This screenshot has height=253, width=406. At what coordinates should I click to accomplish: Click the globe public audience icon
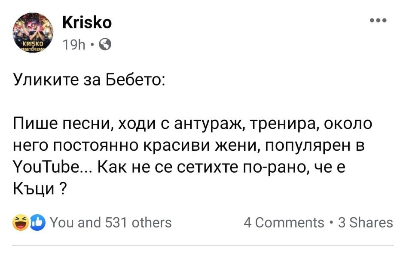(108, 44)
